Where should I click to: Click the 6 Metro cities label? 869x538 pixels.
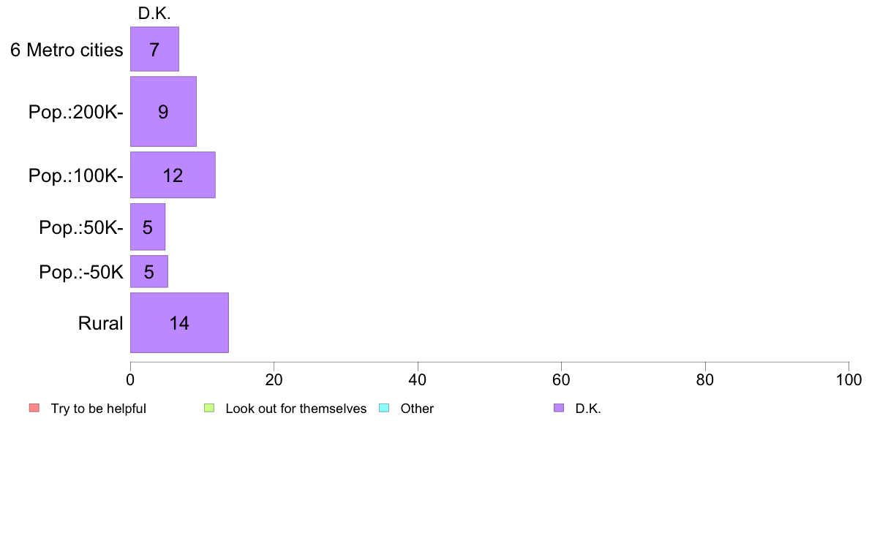point(67,50)
